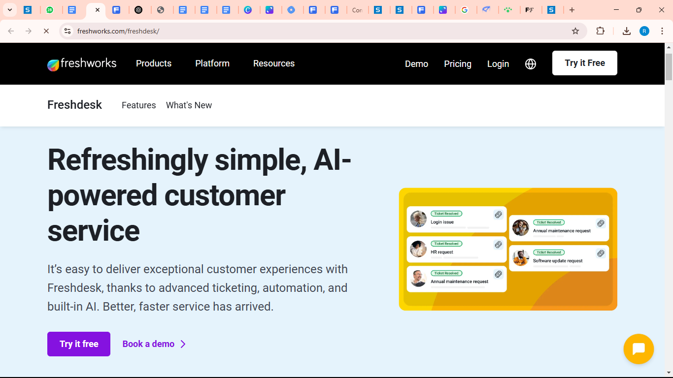Switch to the Google browser tab
673x378 pixels.
465,10
